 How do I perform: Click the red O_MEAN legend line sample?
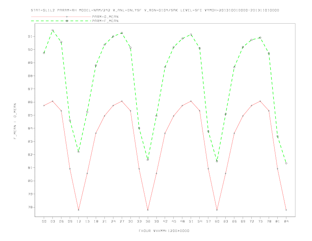[x=61, y=17]
